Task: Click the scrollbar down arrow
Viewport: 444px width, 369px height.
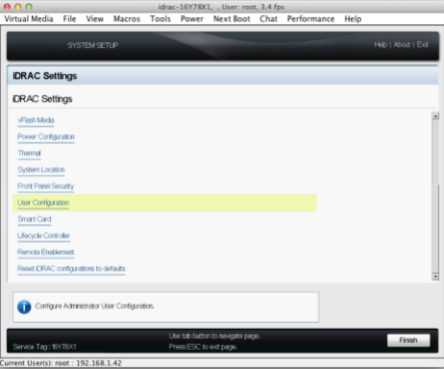Action: pos(435,277)
